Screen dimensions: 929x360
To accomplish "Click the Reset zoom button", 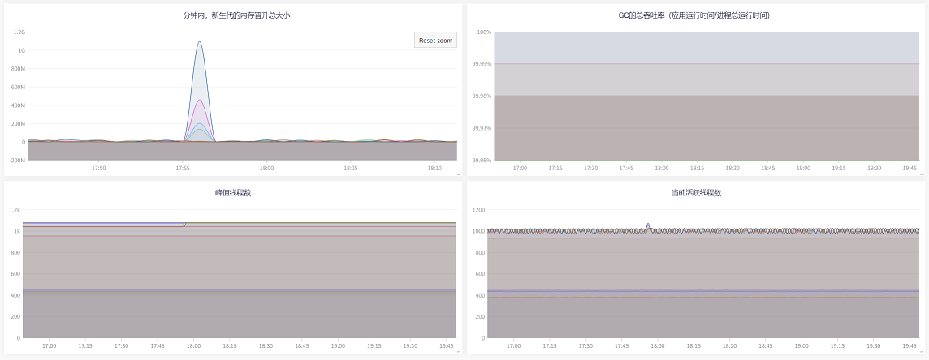I will (x=435, y=40).
